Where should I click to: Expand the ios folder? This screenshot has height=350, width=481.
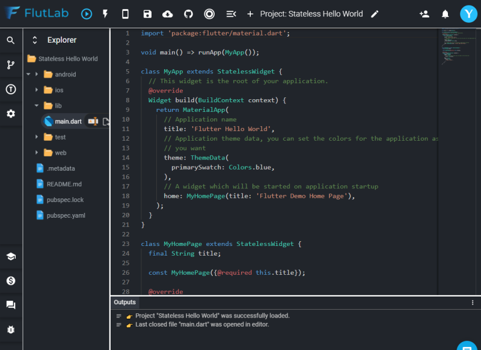[x=37, y=90]
